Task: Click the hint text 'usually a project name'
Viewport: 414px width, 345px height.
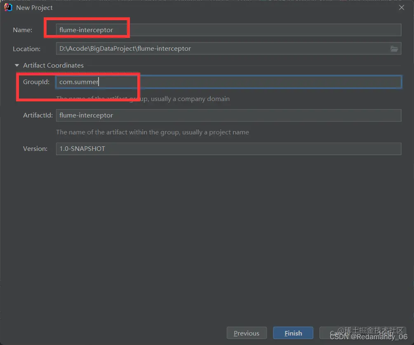Action: pyautogui.click(x=215, y=132)
